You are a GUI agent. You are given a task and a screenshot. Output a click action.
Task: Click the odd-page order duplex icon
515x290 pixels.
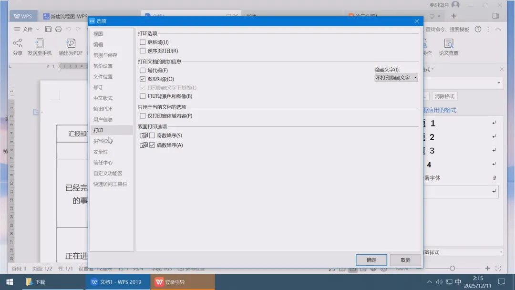click(144, 135)
